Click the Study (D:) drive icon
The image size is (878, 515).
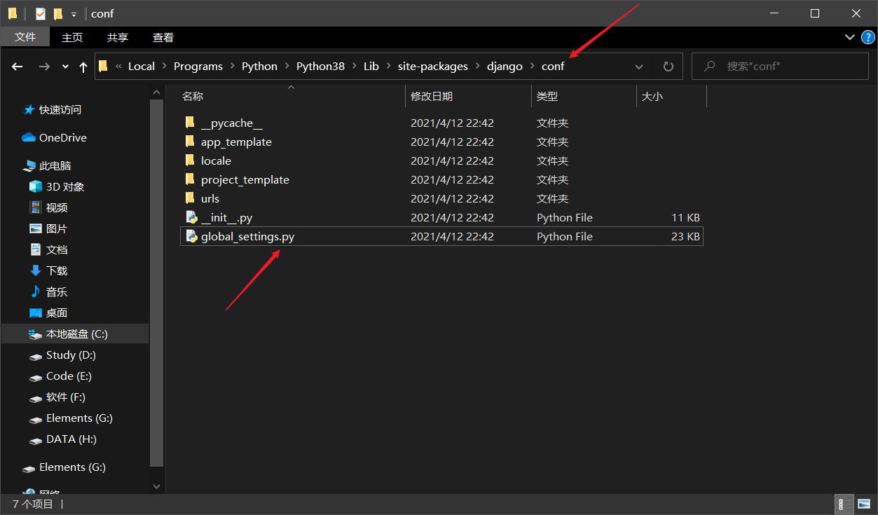point(36,356)
